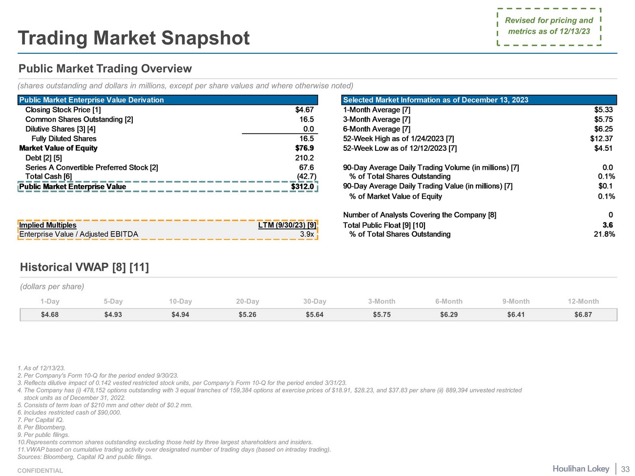The height and width of the screenshot is (476, 635).
Task: Select the 3.9x EBITDA multiple value
Action: [307, 234]
